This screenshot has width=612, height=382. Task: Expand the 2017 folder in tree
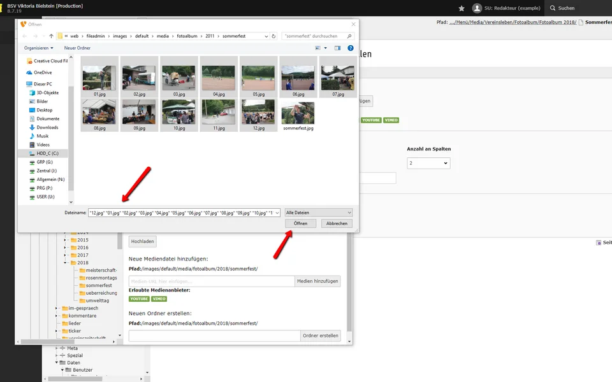[65, 255]
